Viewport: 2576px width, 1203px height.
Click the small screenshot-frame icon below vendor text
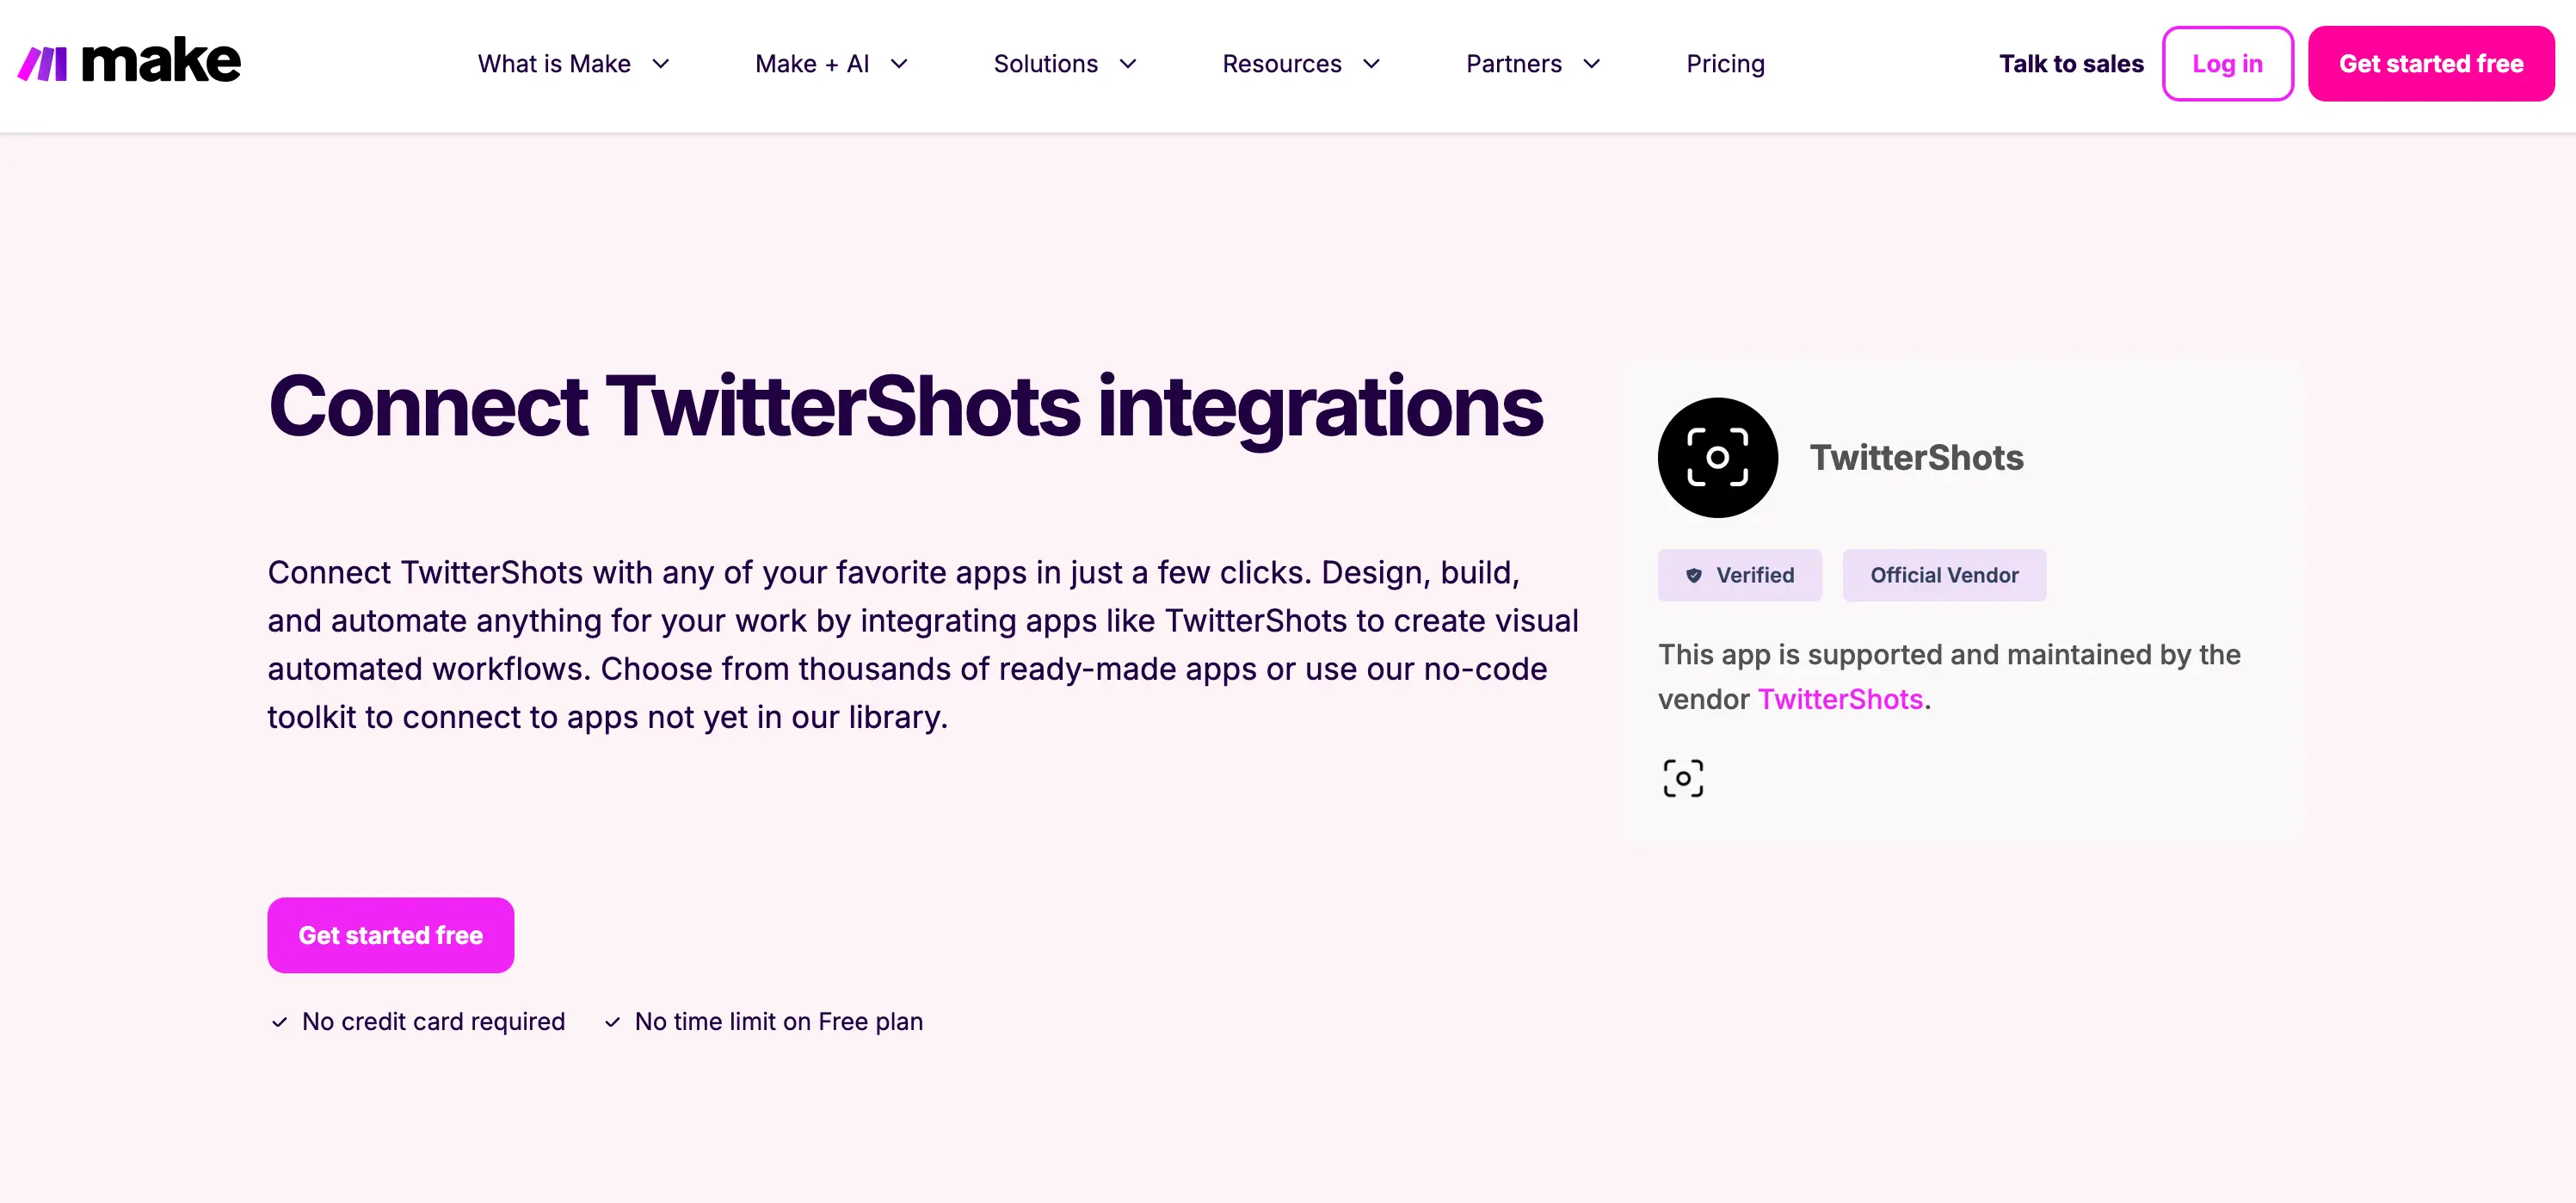(1684, 777)
